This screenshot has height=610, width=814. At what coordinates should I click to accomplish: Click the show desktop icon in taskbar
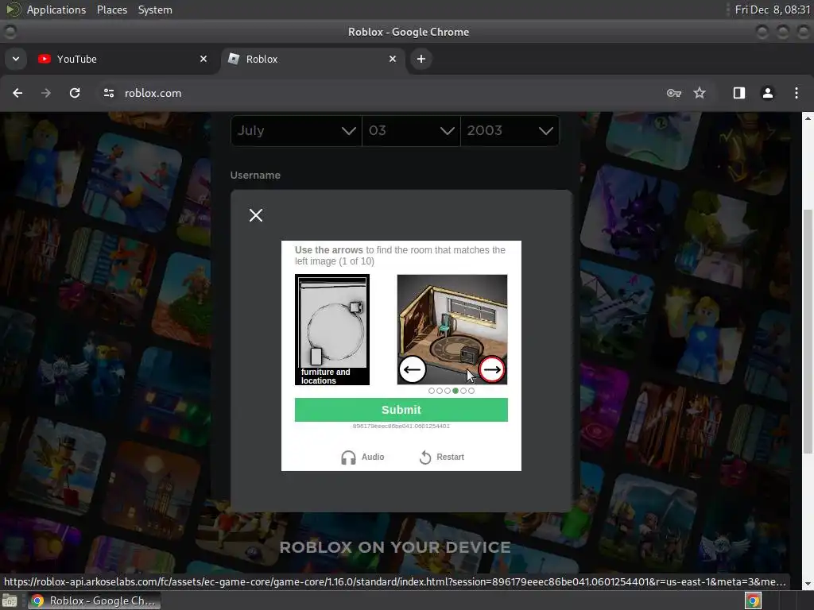point(10,600)
